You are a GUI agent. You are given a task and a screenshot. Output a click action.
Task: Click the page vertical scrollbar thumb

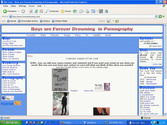[165, 53]
